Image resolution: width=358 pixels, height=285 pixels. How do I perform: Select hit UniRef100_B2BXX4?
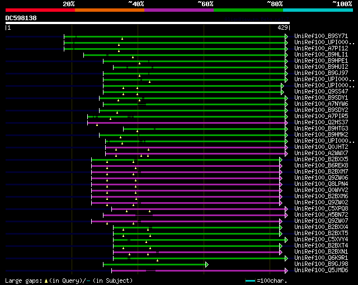point(321,227)
